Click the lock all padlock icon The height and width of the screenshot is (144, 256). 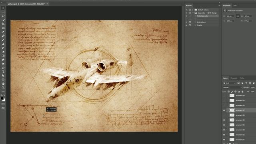(x=242, y=92)
